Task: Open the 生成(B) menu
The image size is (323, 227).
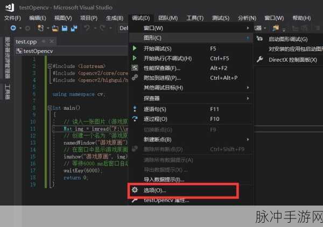Action: click(x=115, y=18)
